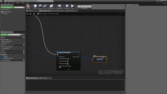
Task: Open File menu
Action: point(2,3)
